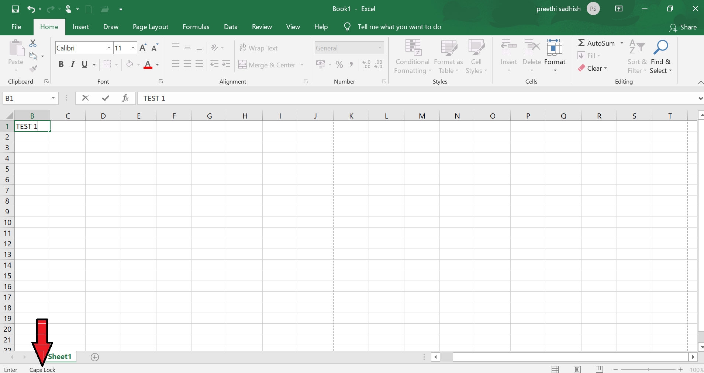Viewport: 704px width, 373px height.
Task: Open the Cell Styles dropdown
Action: click(476, 56)
